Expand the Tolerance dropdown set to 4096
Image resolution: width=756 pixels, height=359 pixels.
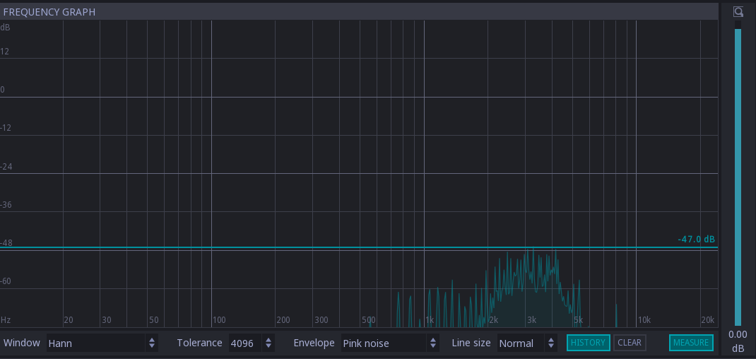point(252,343)
